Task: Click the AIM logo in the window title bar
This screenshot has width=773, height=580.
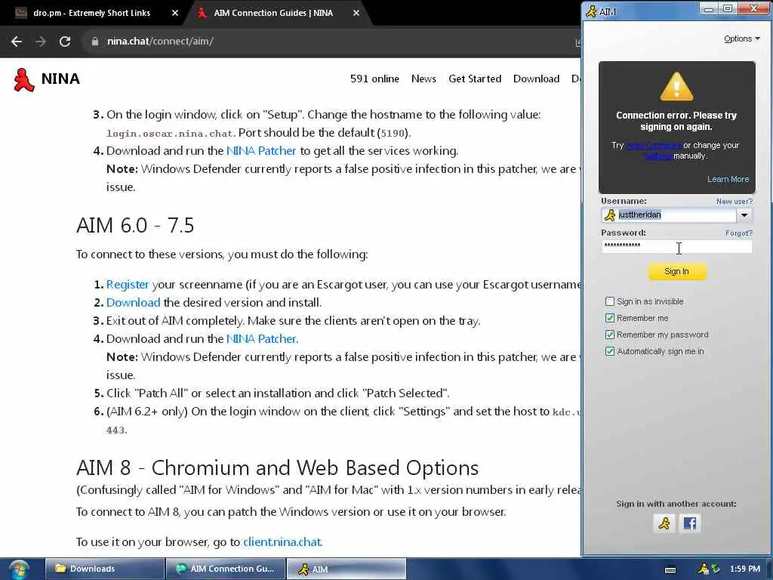Action: point(591,11)
